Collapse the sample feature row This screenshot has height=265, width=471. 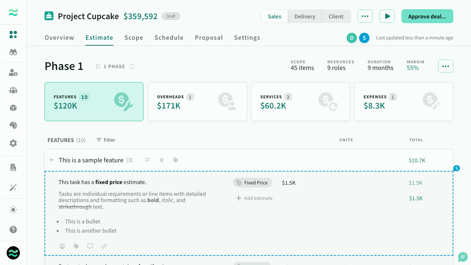pos(52,160)
